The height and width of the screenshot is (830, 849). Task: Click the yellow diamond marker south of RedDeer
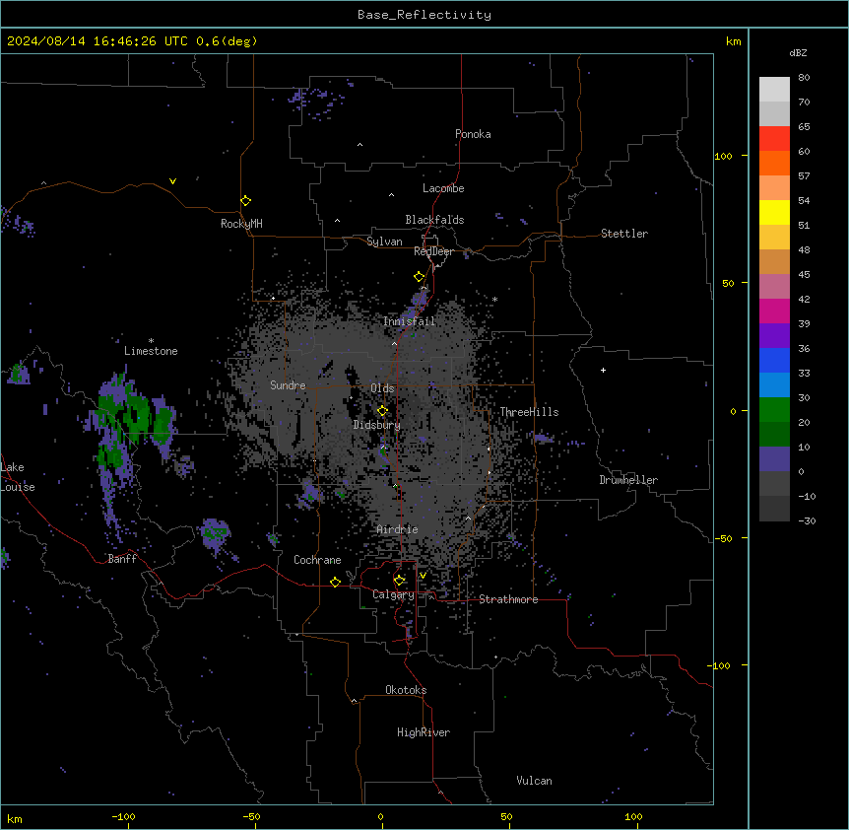[x=419, y=277]
